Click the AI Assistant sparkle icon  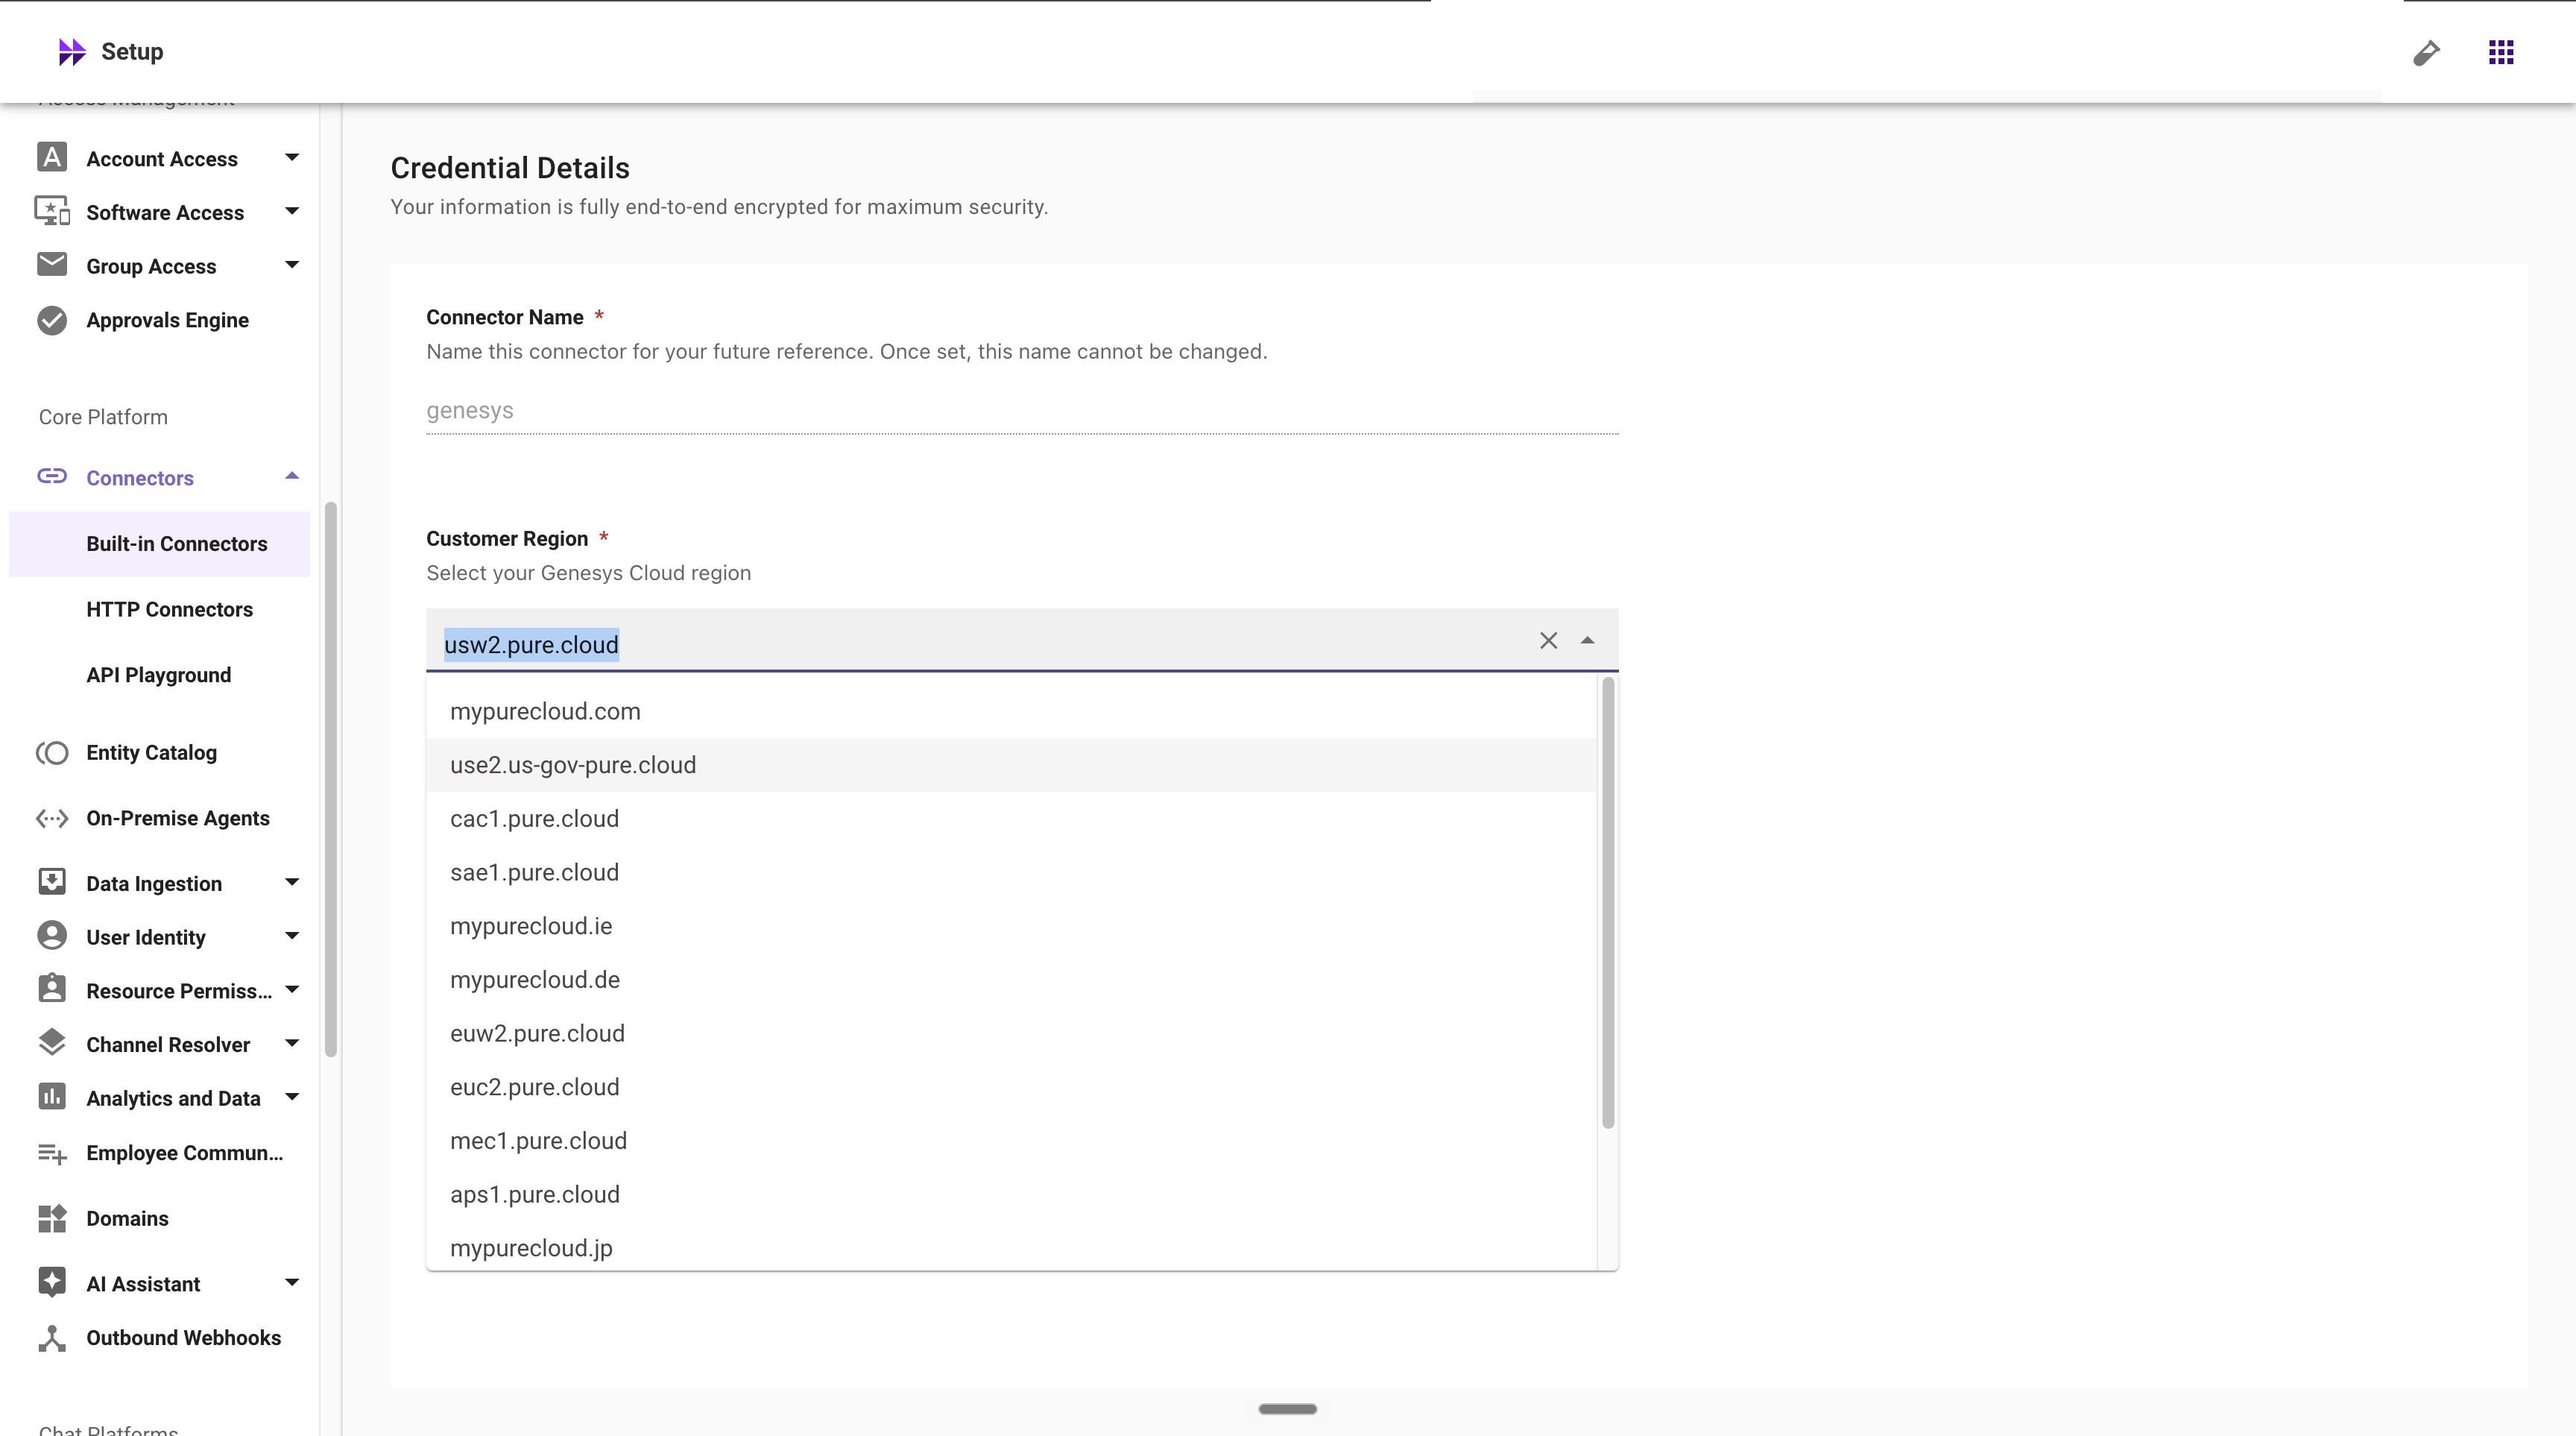[52, 1283]
